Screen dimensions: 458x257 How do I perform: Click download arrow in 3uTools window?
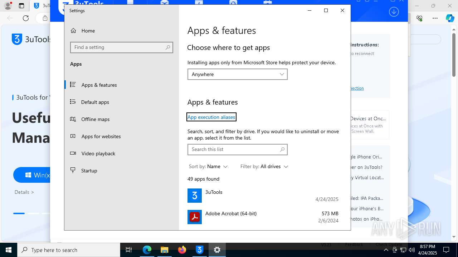pyautogui.click(x=394, y=12)
